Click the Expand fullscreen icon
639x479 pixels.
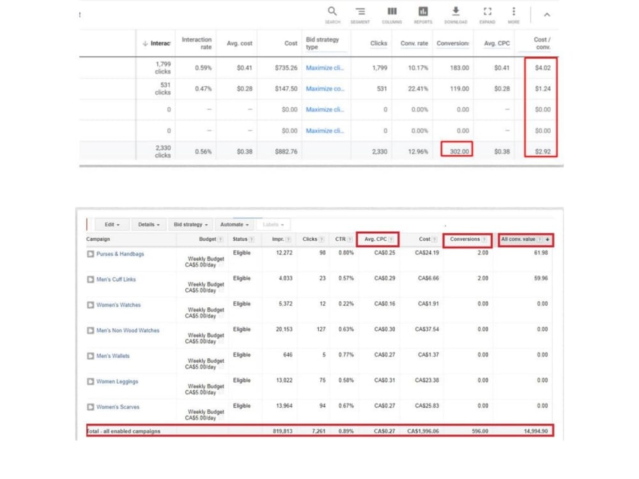[488, 11]
